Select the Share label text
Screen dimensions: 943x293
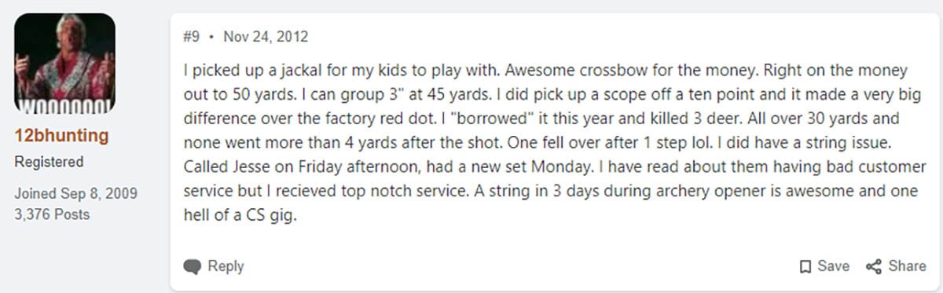click(907, 266)
